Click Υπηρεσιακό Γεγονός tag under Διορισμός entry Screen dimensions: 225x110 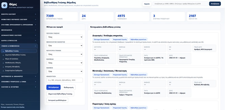point(120,39)
